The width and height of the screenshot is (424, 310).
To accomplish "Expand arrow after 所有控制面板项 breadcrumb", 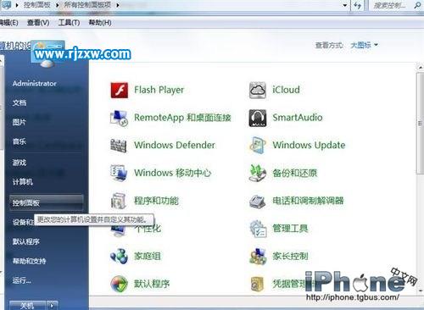I will 118,5.
